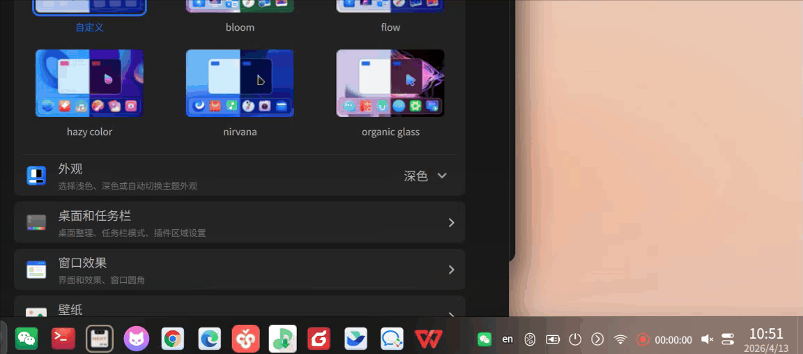Click the nirvana label
Image resolution: width=803 pixels, height=354 pixels.
(x=240, y=132)
